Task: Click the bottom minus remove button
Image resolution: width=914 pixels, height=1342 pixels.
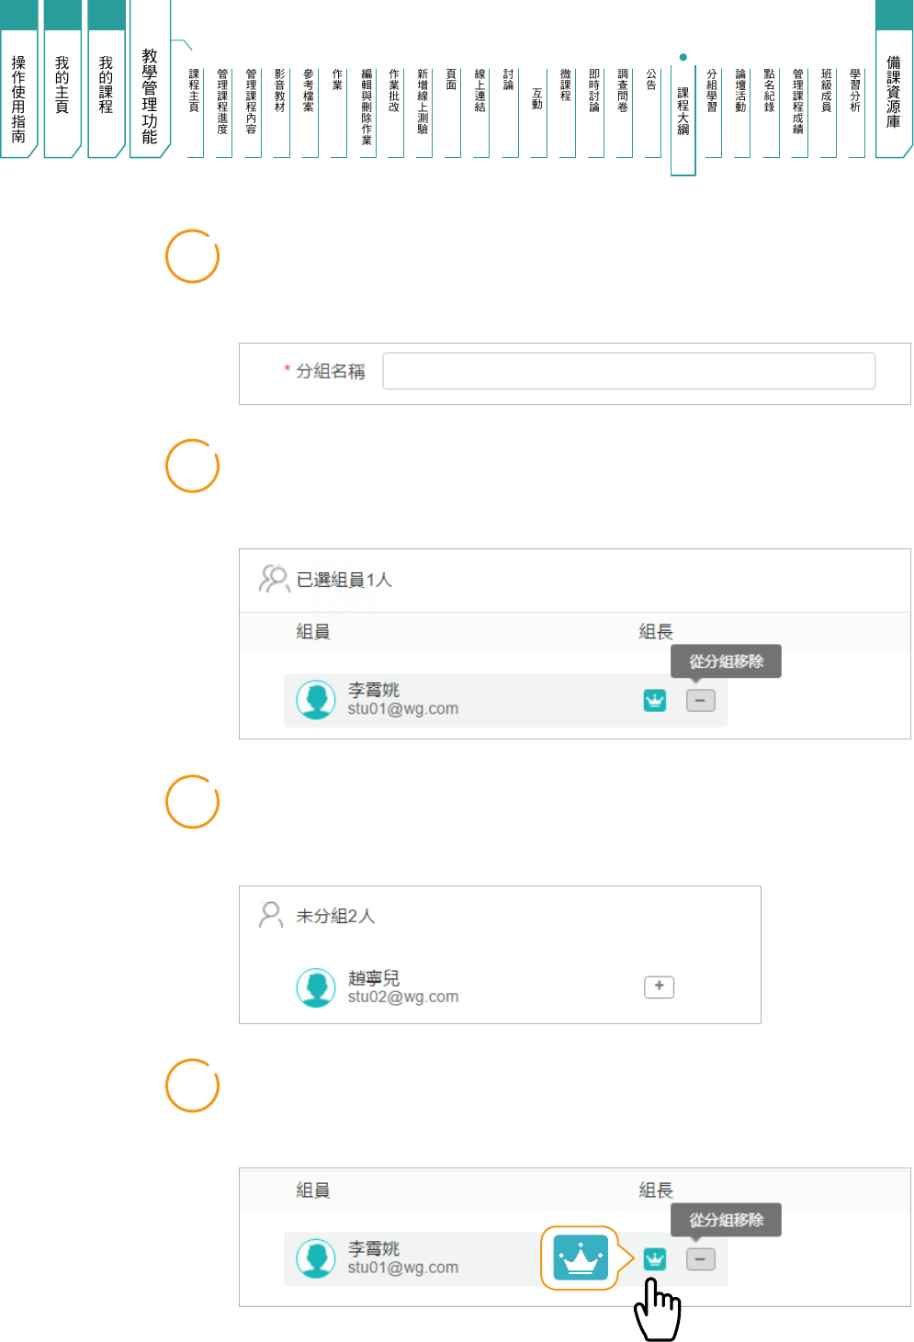Action: 700,1259
